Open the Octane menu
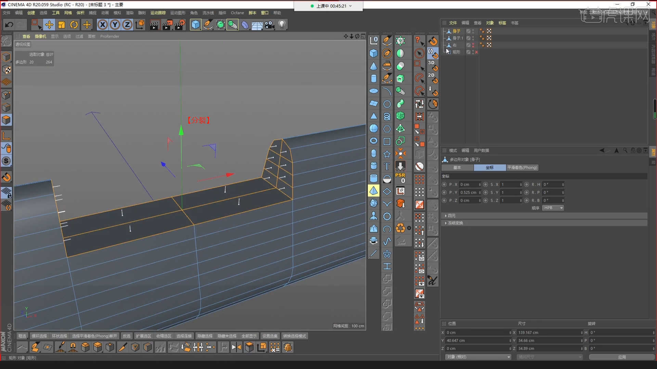Image resolution: width=657 pixels, height=369 pixels. coord(237,13)
